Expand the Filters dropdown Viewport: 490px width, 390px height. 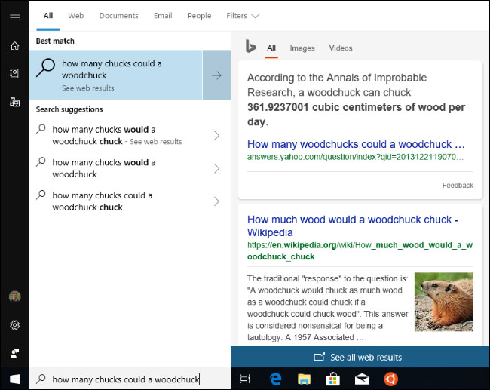pyautogui.click(x=243, y=16)
